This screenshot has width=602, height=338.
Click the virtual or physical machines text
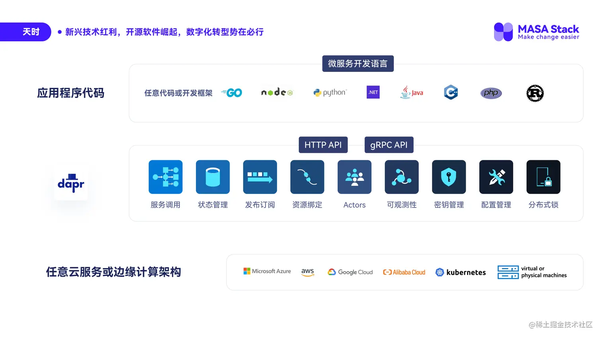click(544, 272)
